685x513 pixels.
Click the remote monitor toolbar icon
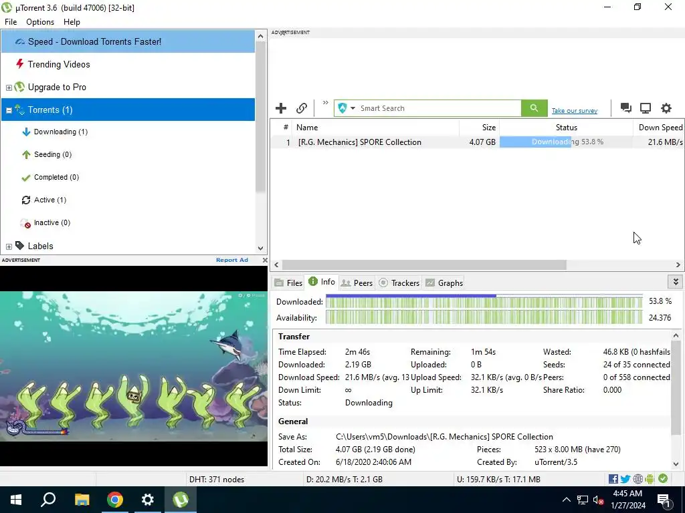[646, 108]
